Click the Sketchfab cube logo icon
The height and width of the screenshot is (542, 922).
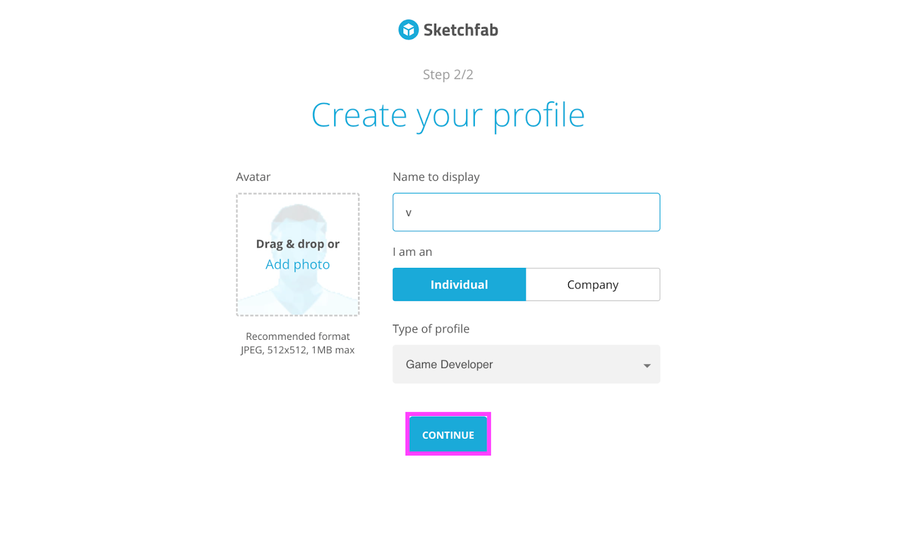pyautogui.click(x=408, y=30)
